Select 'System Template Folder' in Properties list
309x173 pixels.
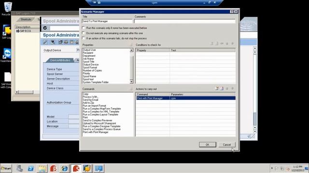[96, 82]
